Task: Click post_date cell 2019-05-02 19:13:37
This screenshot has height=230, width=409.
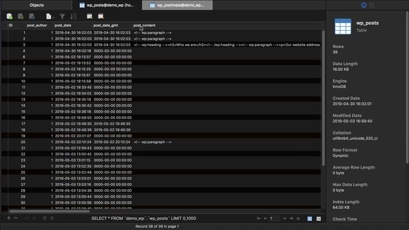Action: click(x=73, y=57)
